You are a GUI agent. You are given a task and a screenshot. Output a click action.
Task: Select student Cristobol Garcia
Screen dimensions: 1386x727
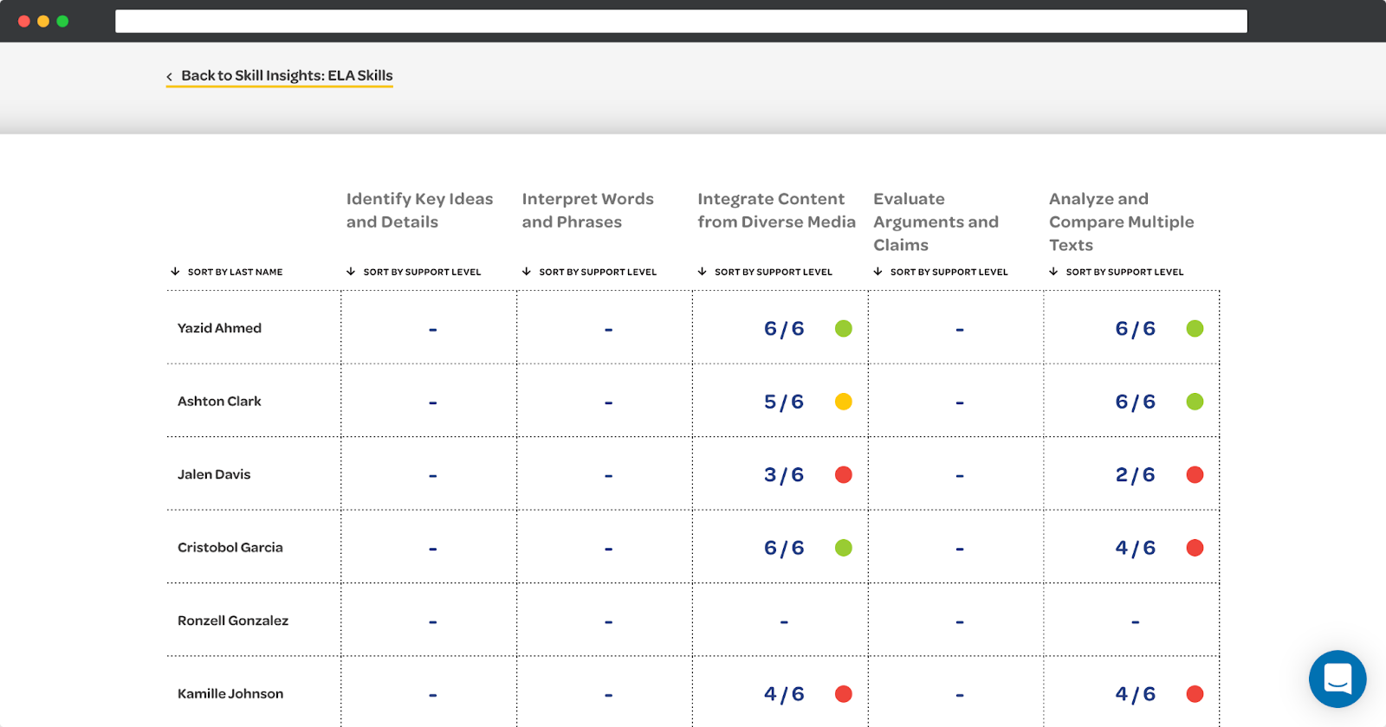(x=230, y=548)
